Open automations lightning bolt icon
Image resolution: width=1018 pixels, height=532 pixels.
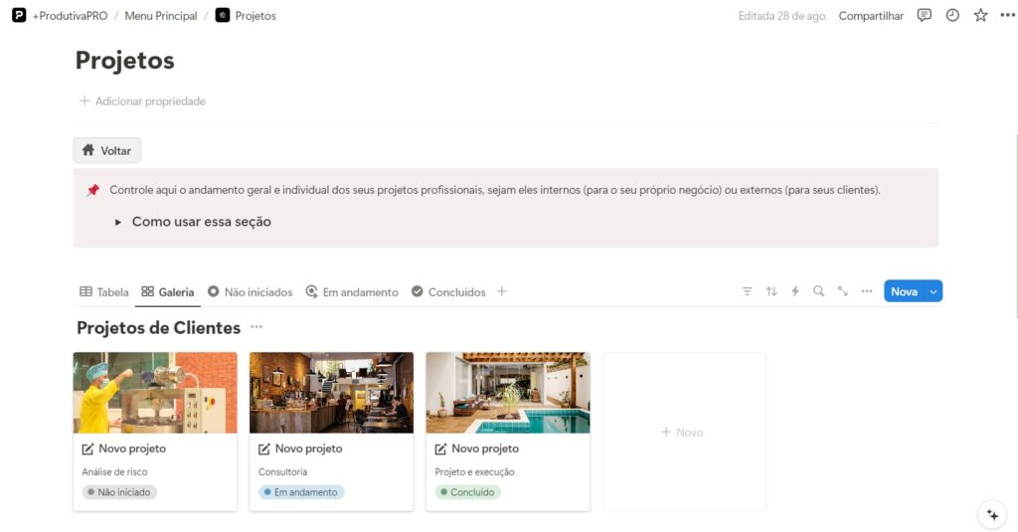tap(795, 291)
